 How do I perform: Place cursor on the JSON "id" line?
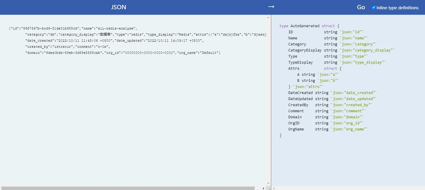pyautogui.click(x=73, y=28)
